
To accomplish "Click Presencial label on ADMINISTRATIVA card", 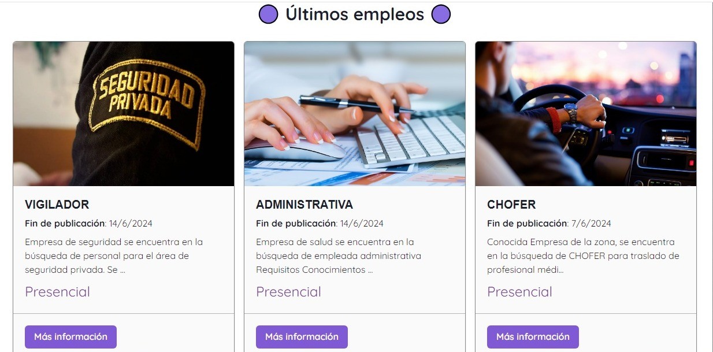I will pyautogui.click(x=288, y=292).
